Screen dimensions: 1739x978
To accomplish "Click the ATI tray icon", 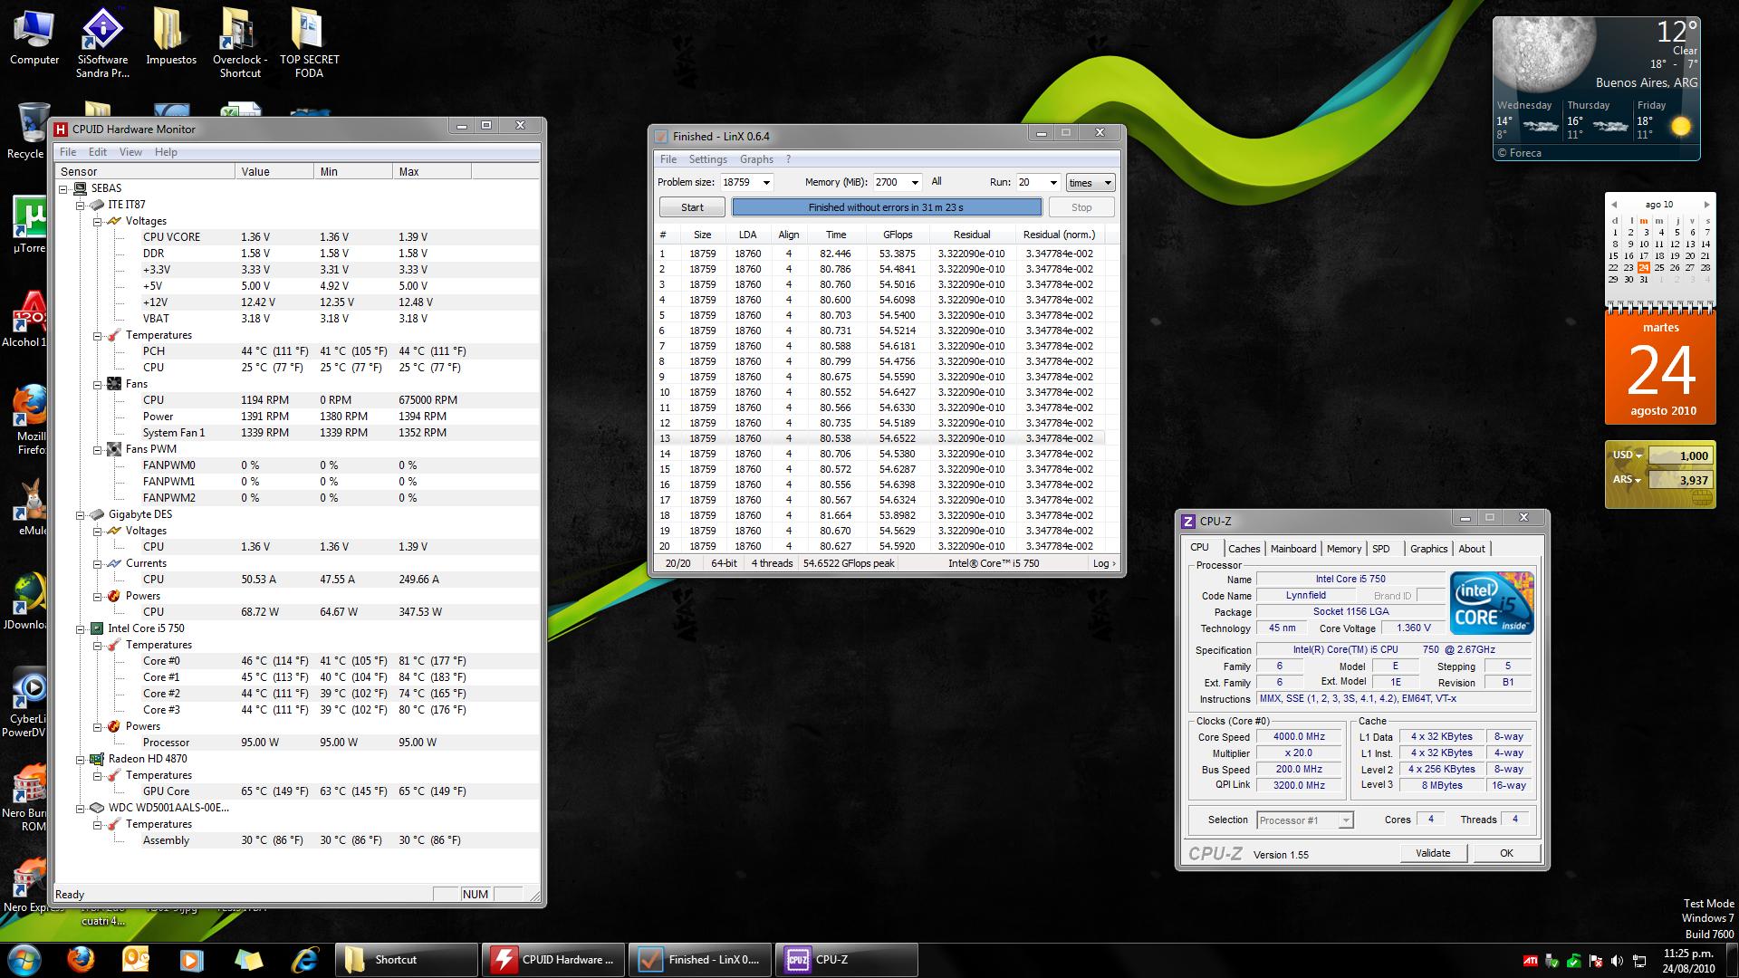I will (x=1530, y=960).
